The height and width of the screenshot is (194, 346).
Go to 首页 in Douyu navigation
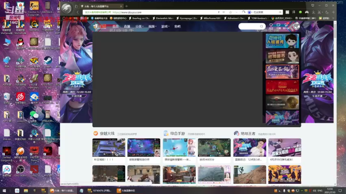pyautogui.click(x=115, y=26)
